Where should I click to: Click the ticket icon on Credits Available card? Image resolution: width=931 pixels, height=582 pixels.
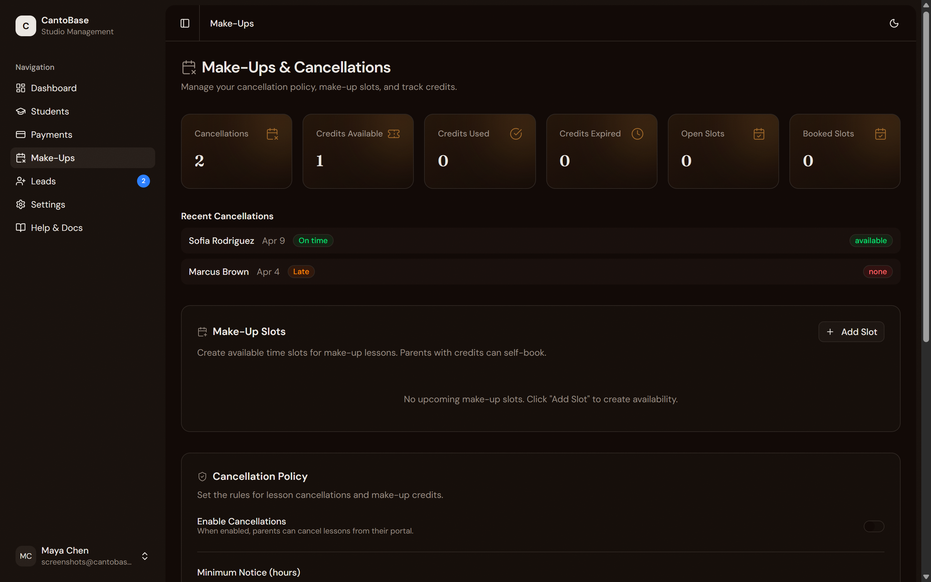pos(394,134)
